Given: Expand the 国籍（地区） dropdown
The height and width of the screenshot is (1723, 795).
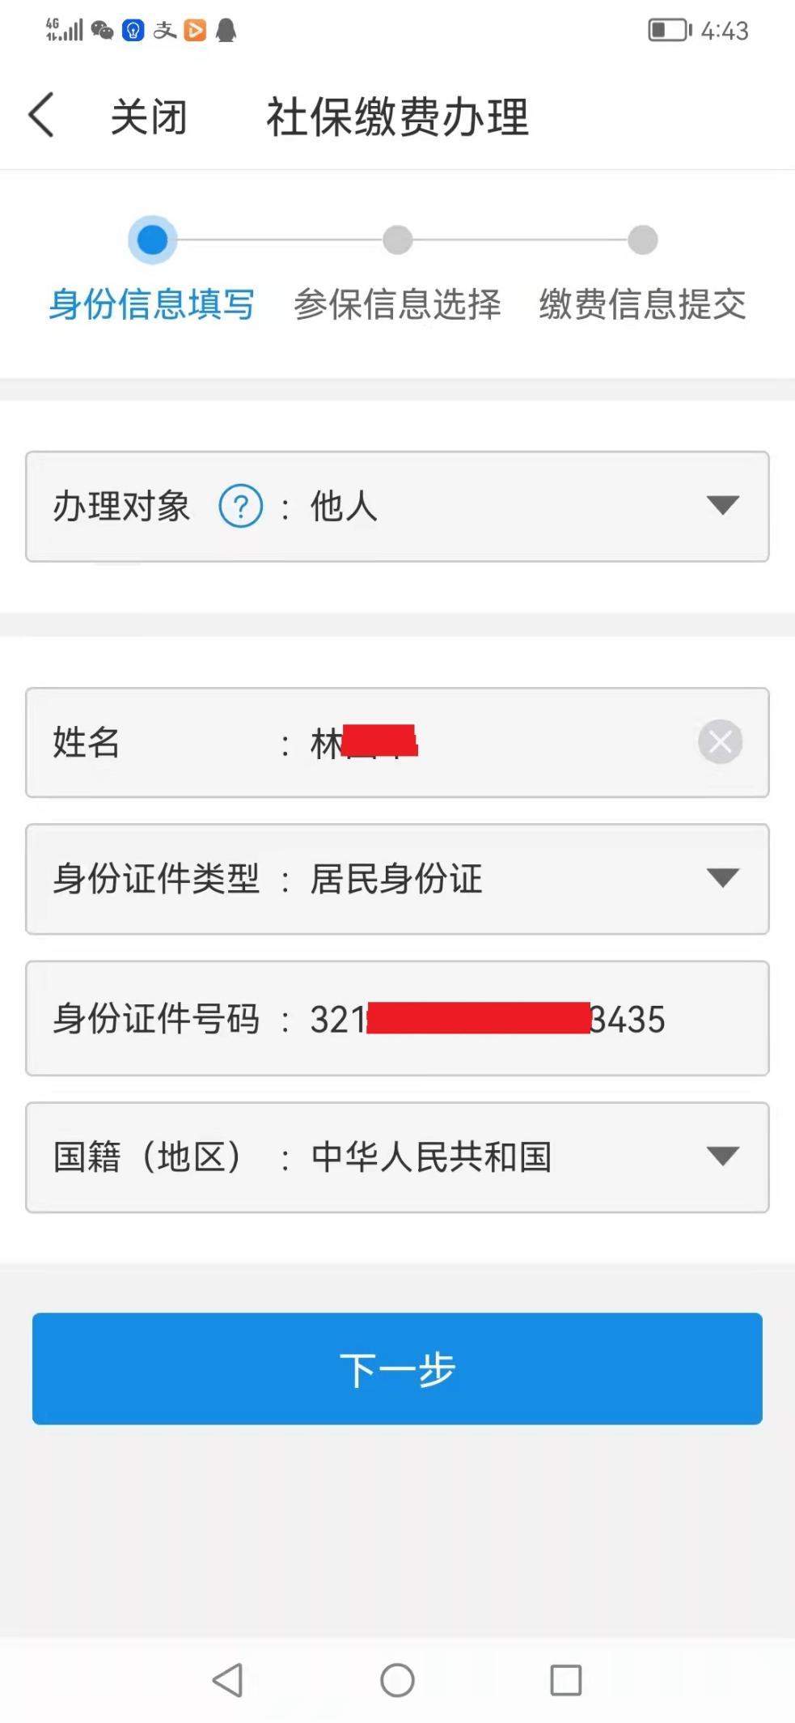Looking at the screenshot, I should click(x=397, y=1157).
